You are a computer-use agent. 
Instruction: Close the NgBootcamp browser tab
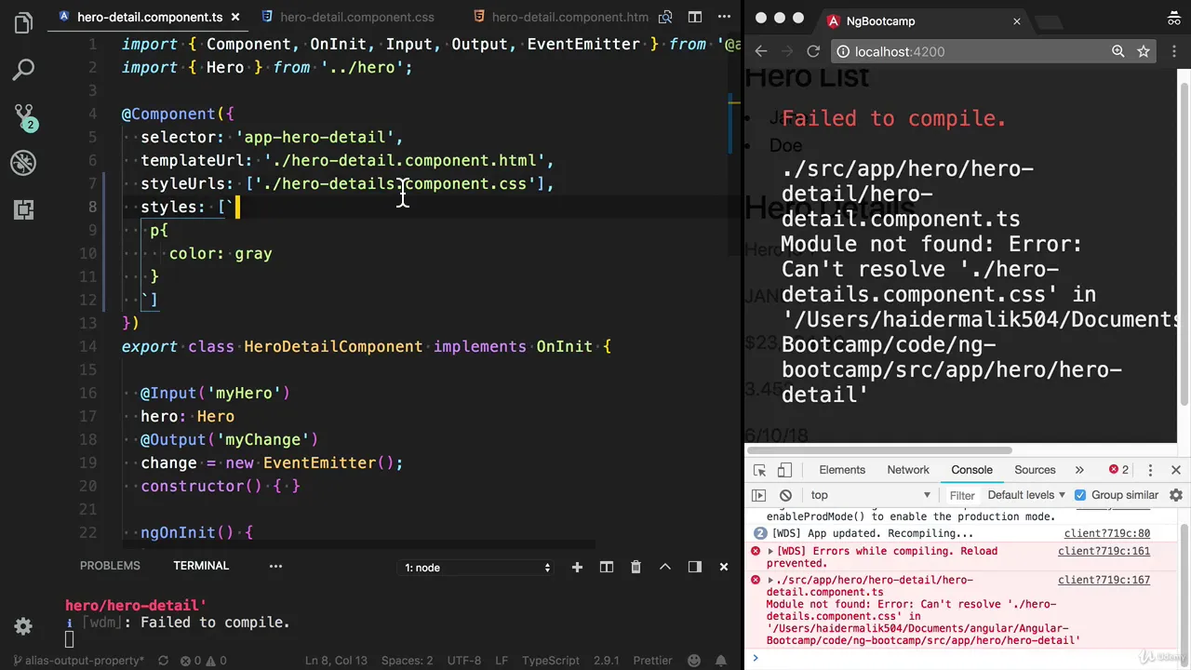tap(1016, 21)
